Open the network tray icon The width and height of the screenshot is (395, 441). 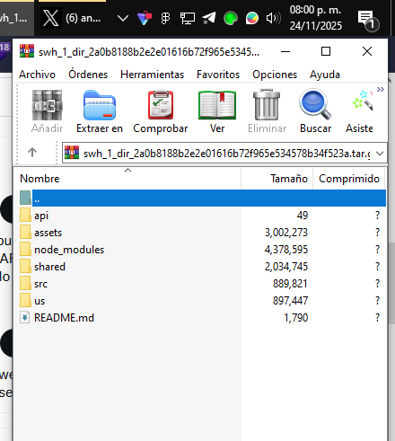(x=188, y=19)
